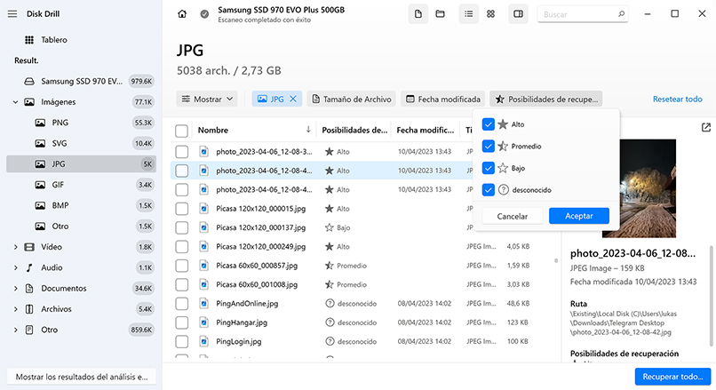Check the select-all header checkbox
The height and width of the screenshot is (390, 716).
(181, 131)
